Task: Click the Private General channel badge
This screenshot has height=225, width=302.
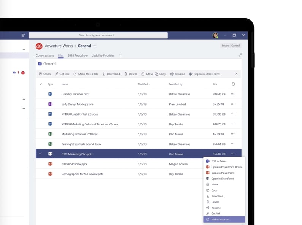Action: 231,46
